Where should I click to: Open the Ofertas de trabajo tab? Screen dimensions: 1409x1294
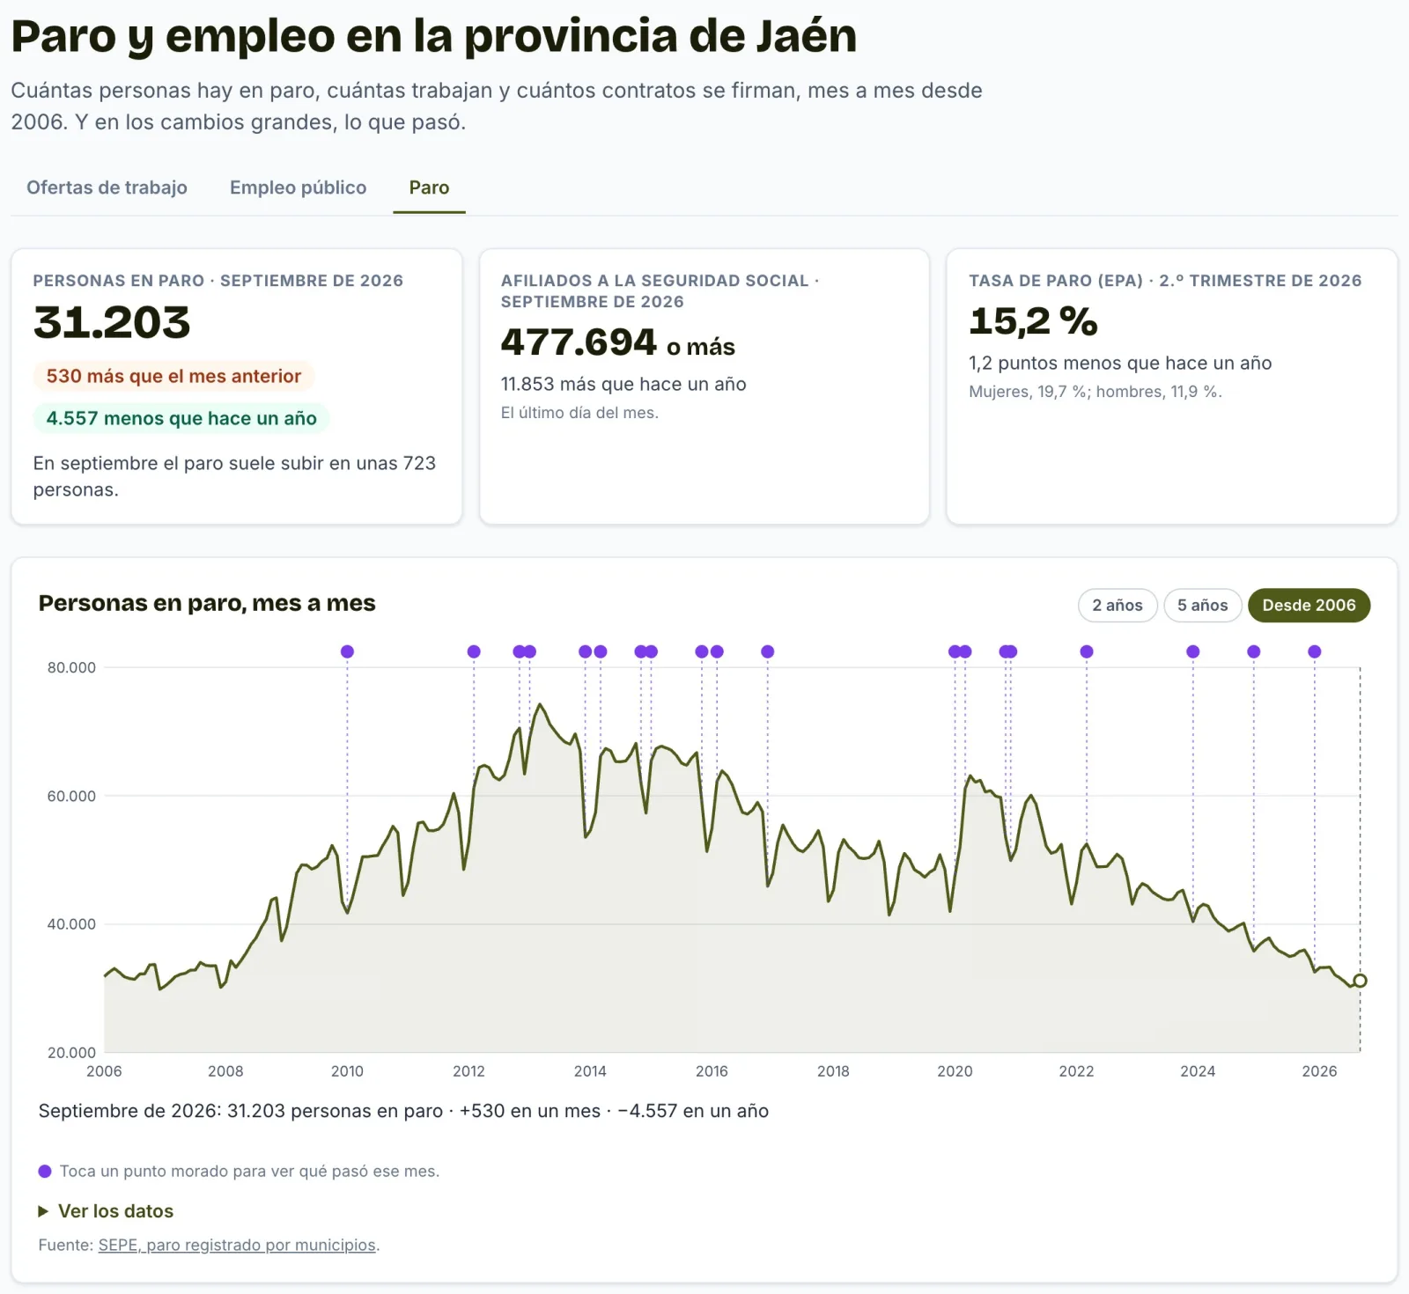pyautogui.click(x=107, y=187)
